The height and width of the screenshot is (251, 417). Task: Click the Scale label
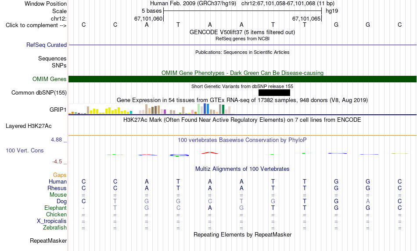(60, 11)
